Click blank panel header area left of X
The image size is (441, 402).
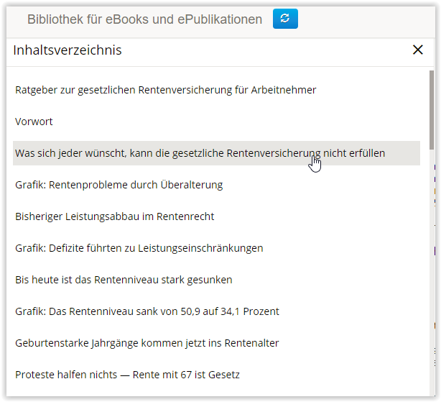coord(287,50)
